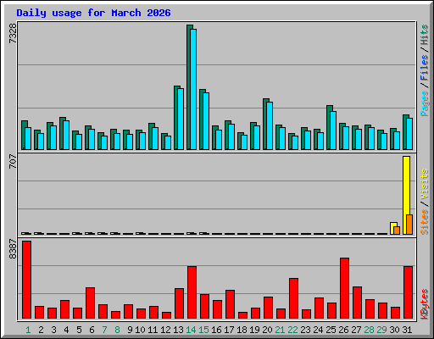Click the yellow 'Visits' legend label

[x=425, y=185]
